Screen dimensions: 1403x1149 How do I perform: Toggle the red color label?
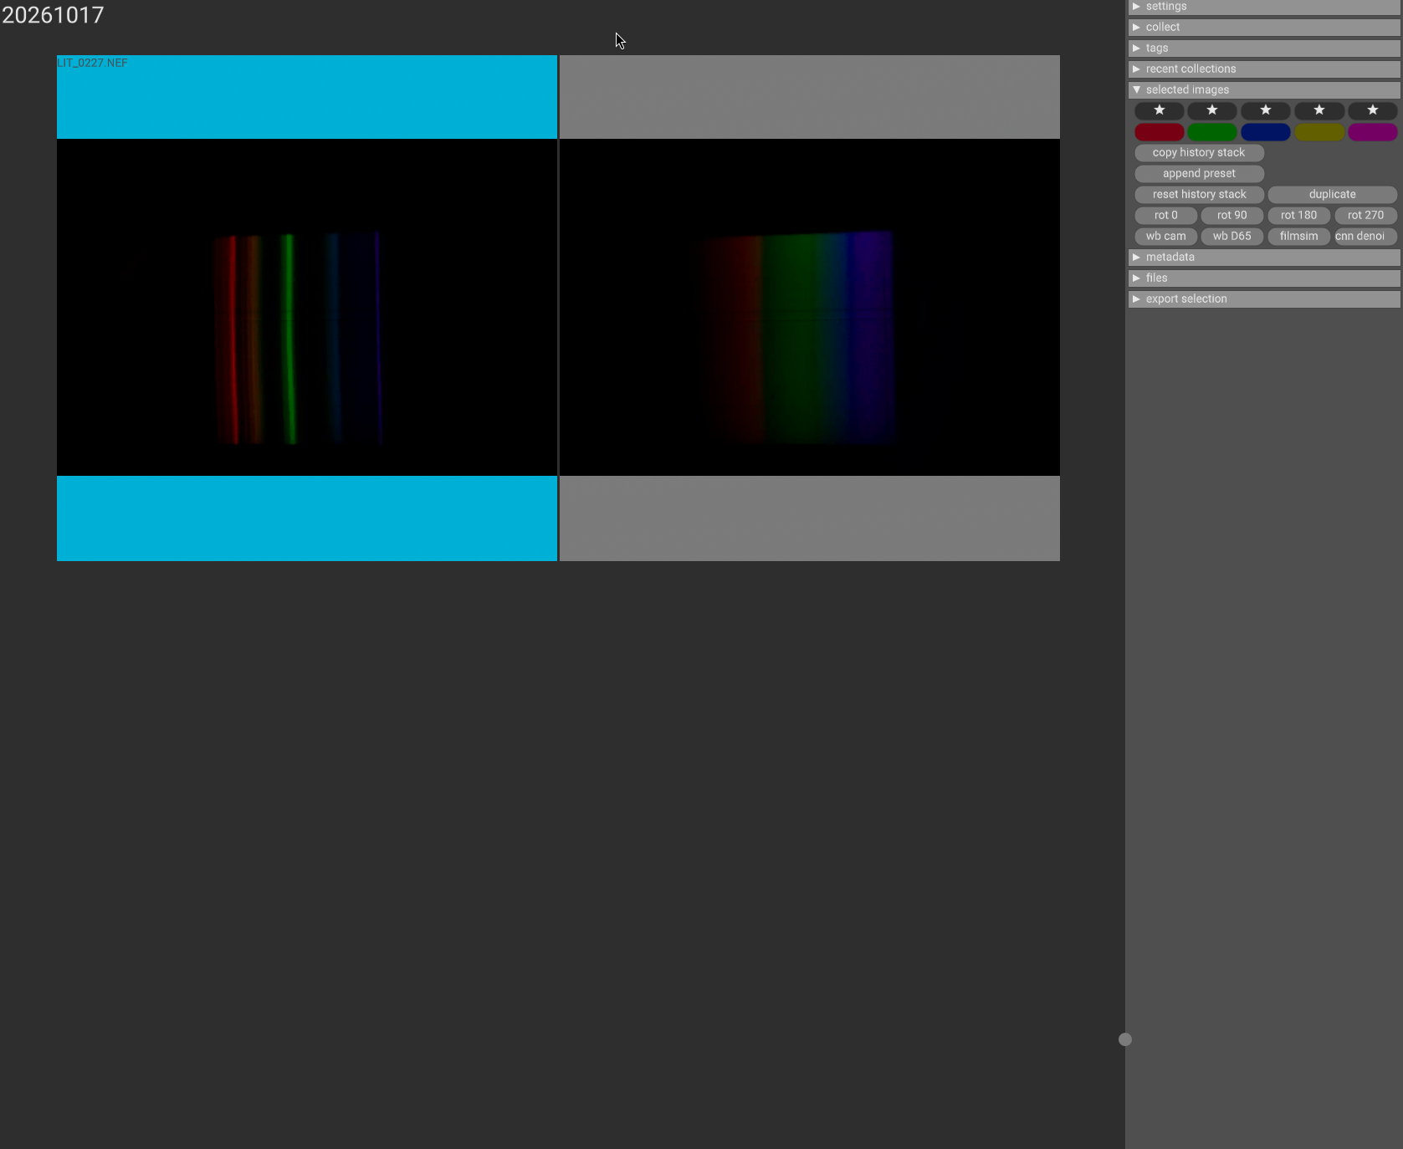1159,131
